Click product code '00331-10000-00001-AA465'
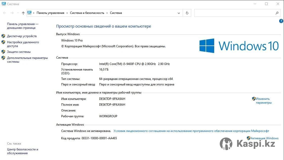This screenshot has width=284, height=160. pos(99,138)
